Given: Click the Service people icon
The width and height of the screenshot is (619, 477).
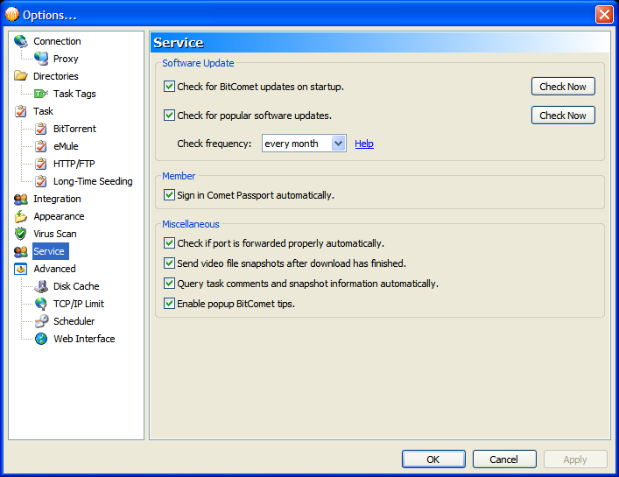Looking at the screenshot, I should (20, 251).
